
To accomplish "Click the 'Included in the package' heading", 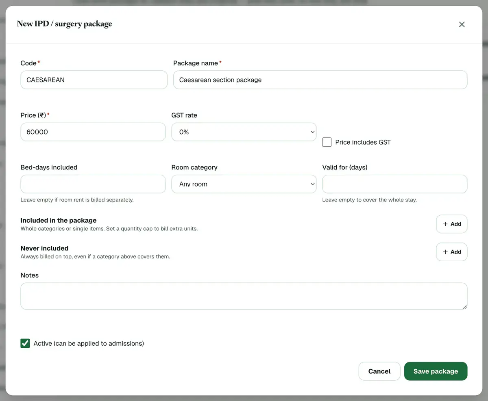I will pos(59,220).
